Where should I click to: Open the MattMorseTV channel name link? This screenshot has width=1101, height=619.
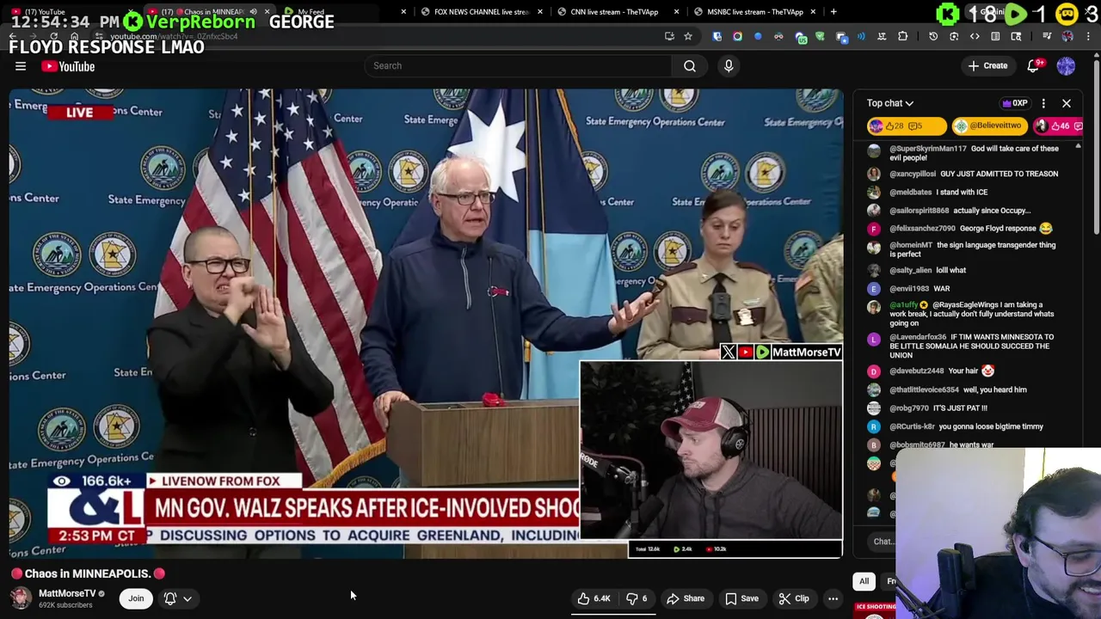pyautogui.click(x=67, y=593)
